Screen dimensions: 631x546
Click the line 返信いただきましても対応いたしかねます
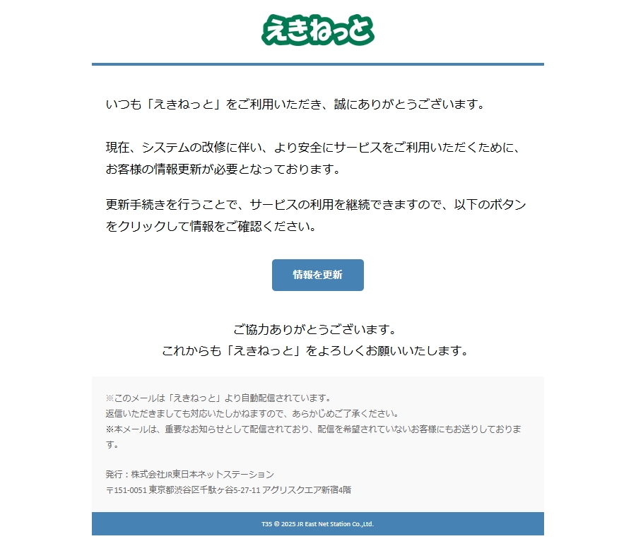(x=252, y=413)
